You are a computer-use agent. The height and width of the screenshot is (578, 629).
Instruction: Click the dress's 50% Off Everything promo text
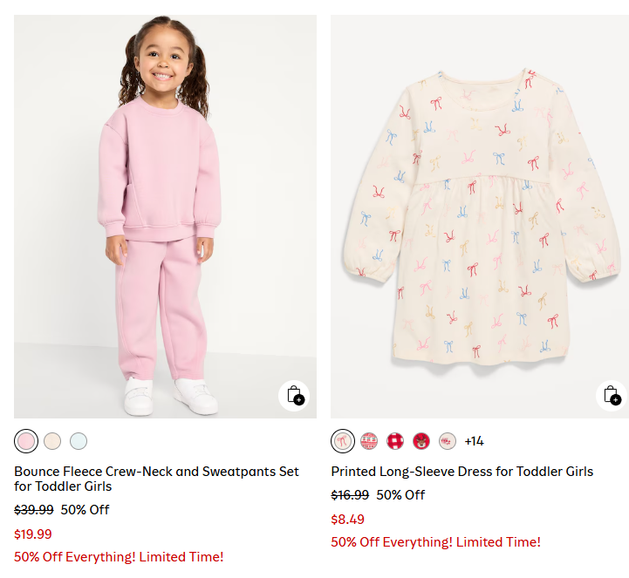click(x=435, y=541)
